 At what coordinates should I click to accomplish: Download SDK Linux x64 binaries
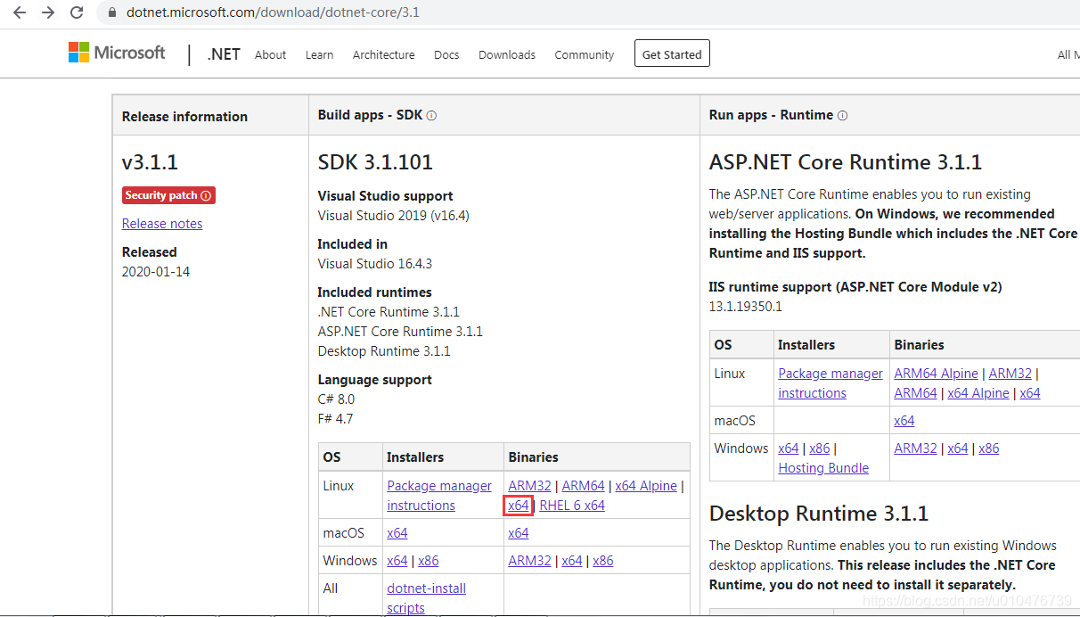coord(519,506)
